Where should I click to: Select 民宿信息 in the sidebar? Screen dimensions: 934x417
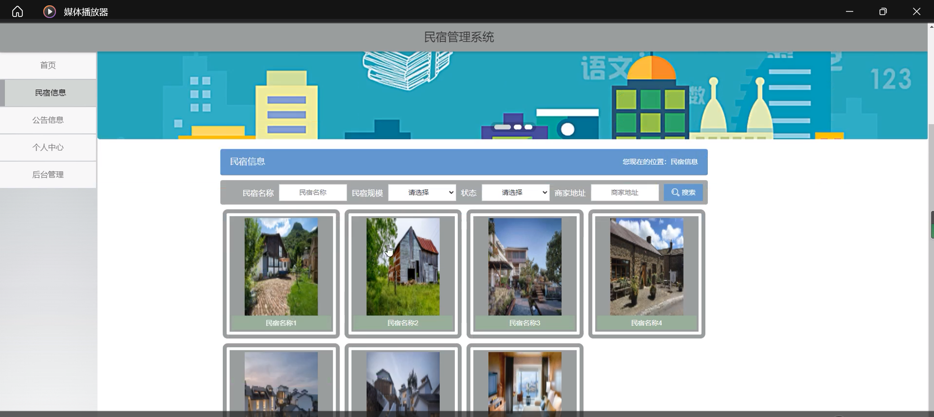point(48,93)
